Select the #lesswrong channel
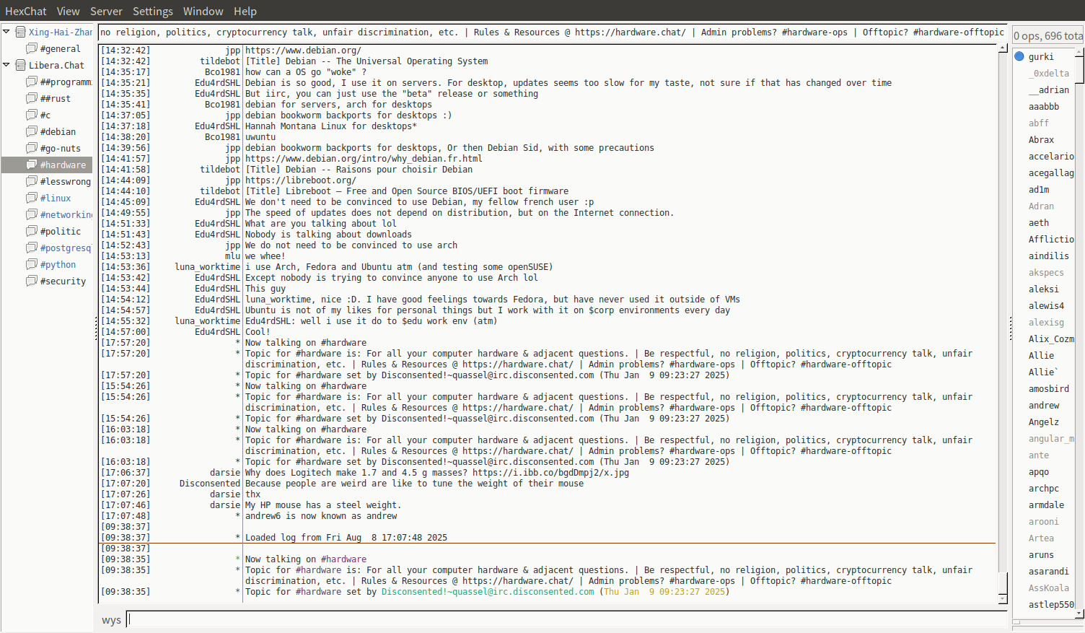The image size is (1085, 633). point(66,181)
